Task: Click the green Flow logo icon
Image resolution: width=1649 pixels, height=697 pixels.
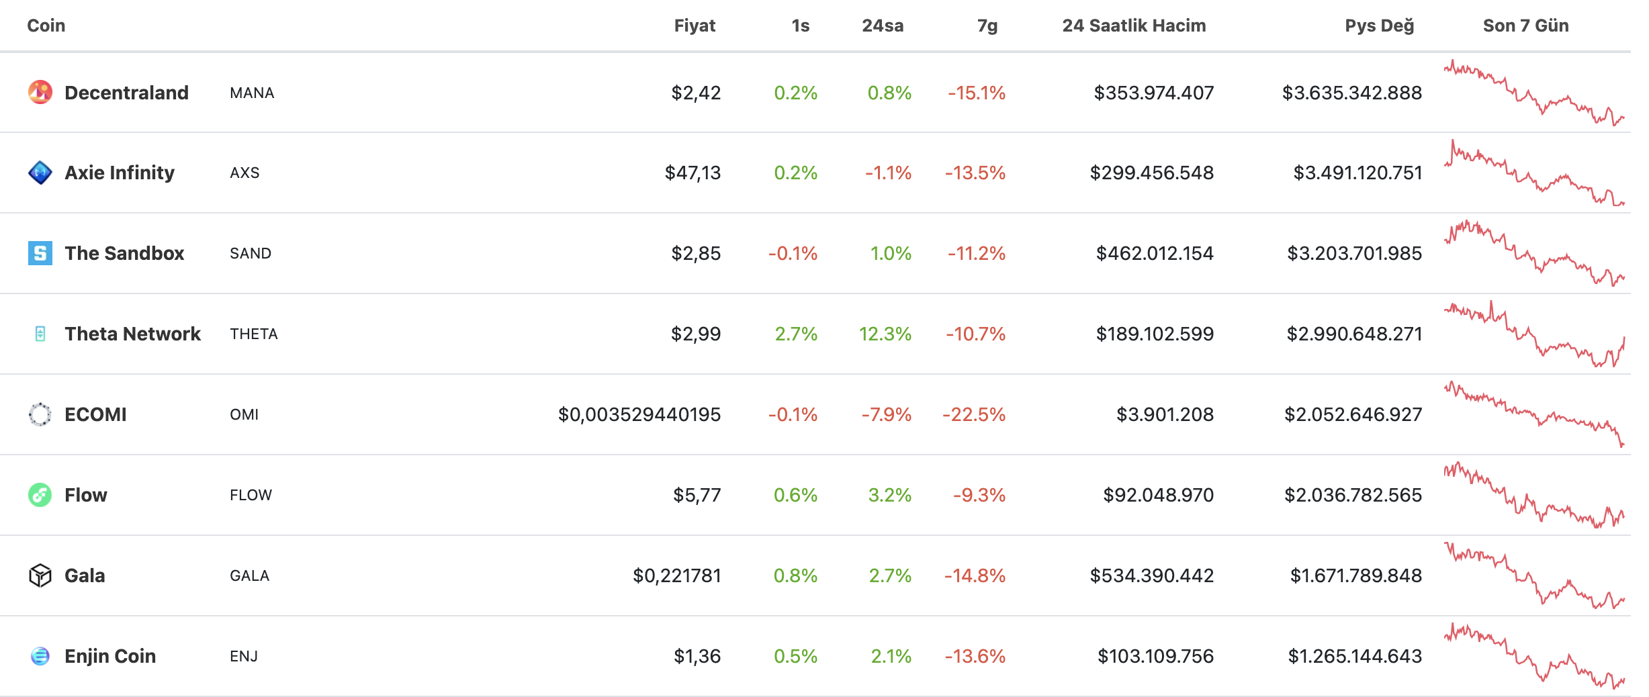Action: coord(40,495)
